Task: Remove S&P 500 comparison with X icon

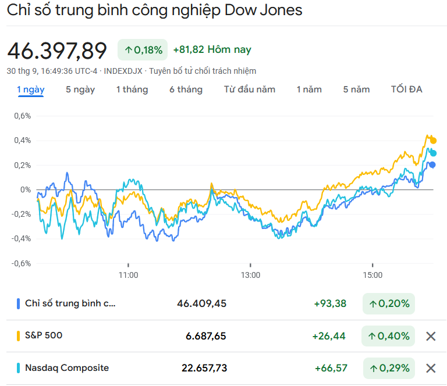Action: 431,336
